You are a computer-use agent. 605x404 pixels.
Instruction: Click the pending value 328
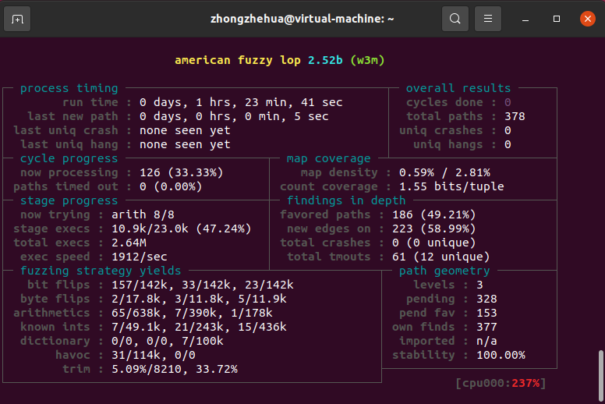[x=486, y=299]
